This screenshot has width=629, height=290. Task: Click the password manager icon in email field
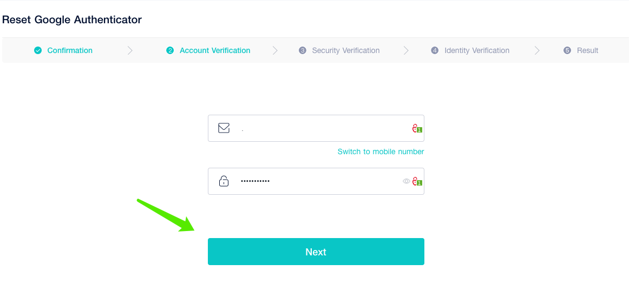tap(416, 129)
